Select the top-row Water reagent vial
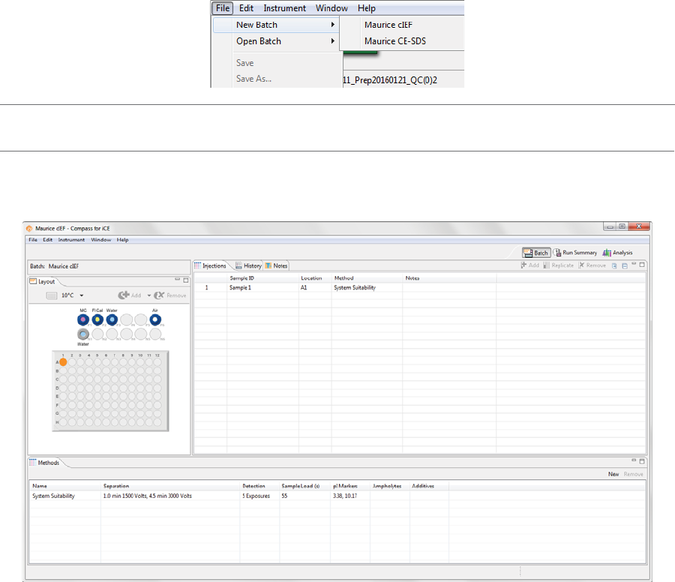 tap(112, 319)
